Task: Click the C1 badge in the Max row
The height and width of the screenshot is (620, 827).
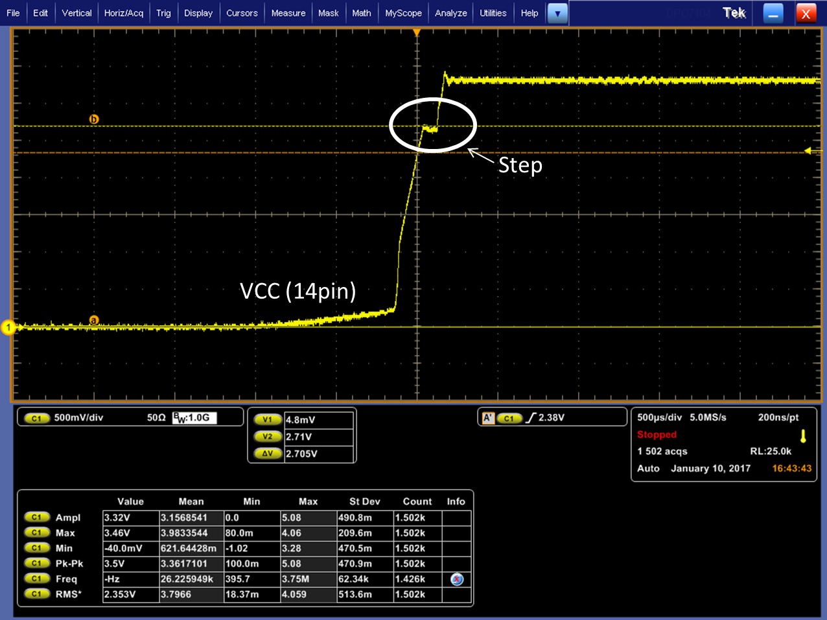Action: 36,533
